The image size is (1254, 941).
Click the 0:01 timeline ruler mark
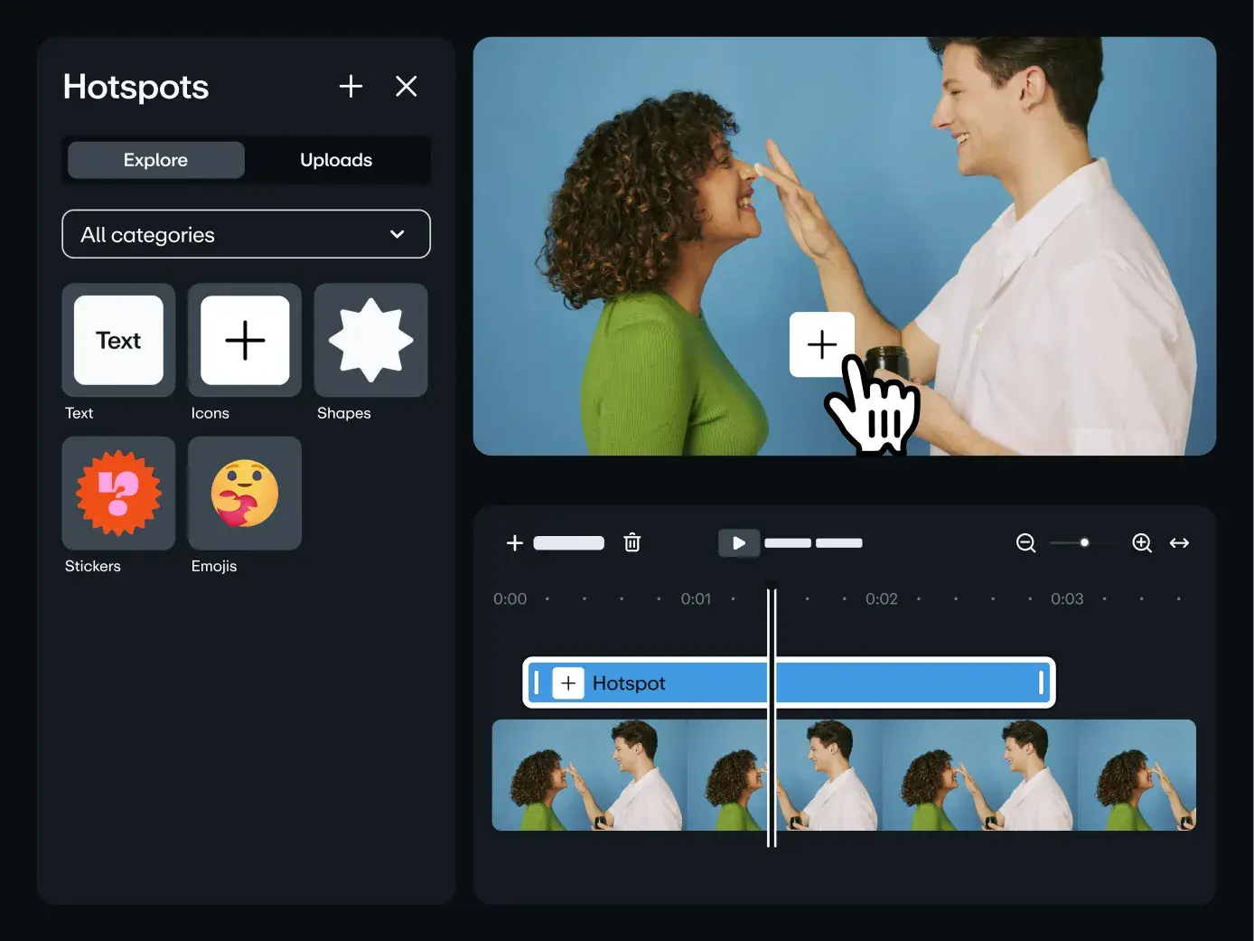pyautogui.click(x=696, y=598)
